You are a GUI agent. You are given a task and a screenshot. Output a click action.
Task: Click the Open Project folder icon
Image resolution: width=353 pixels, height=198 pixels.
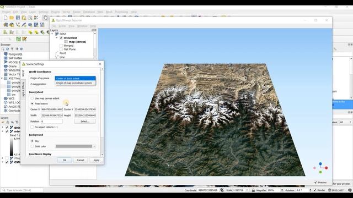pos(12,18)
